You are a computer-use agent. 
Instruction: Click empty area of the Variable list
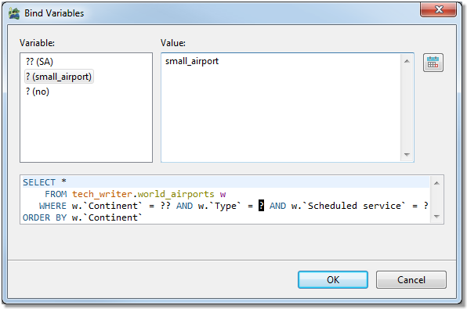coord(86,130)
